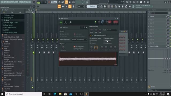171x96 pixels.
Task: Toggle the Edison effect enable knob
Action: point(168,17)
